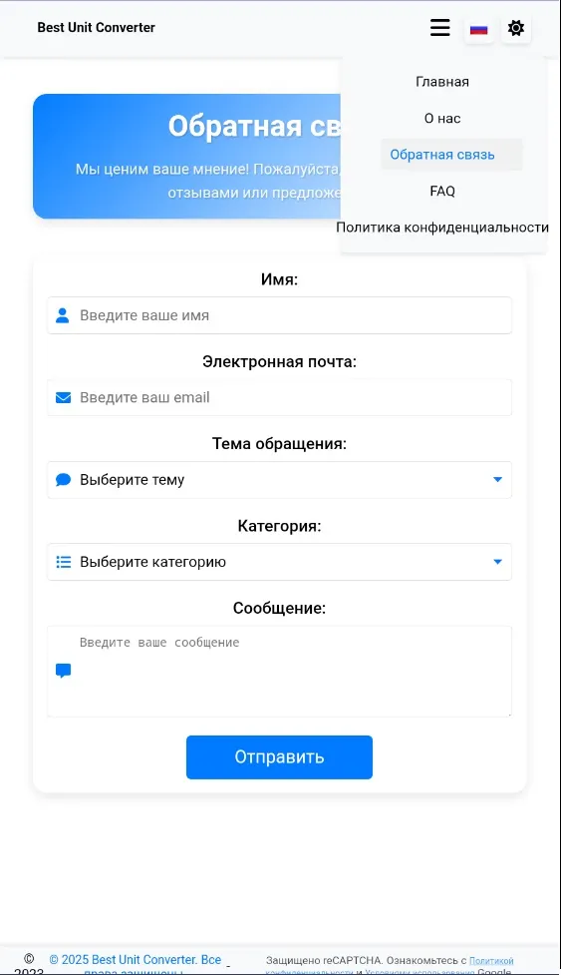The width and height of the screenshot is (561, 975).
Task: Focus the Введите ваше имя input field
Action: [279, 315]
